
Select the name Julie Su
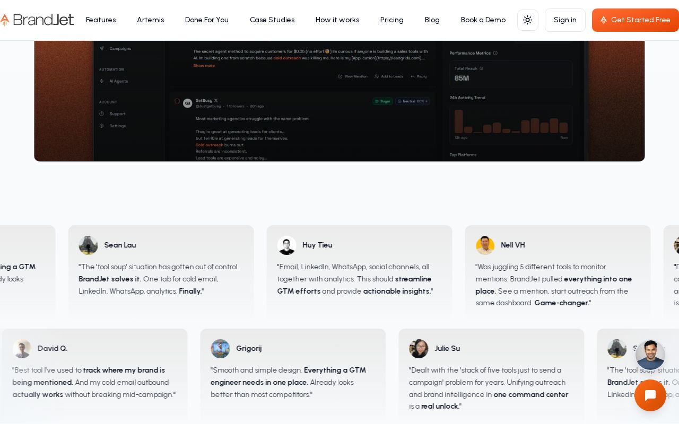(447, 348)
